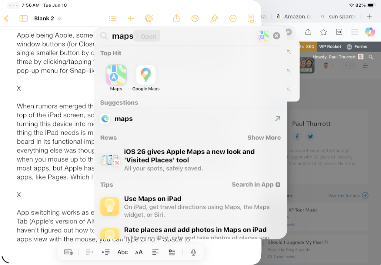381x265 pixels.
Task: Add page to favorites with star icon
Action: pos(323,32)
